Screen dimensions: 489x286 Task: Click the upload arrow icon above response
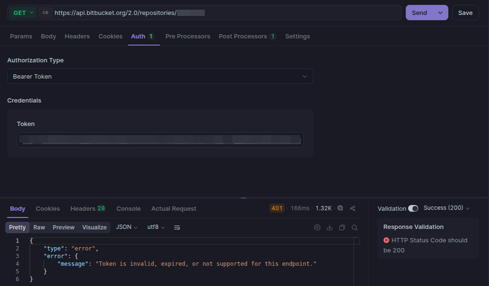pyautogui.click(x=317, y=227)
